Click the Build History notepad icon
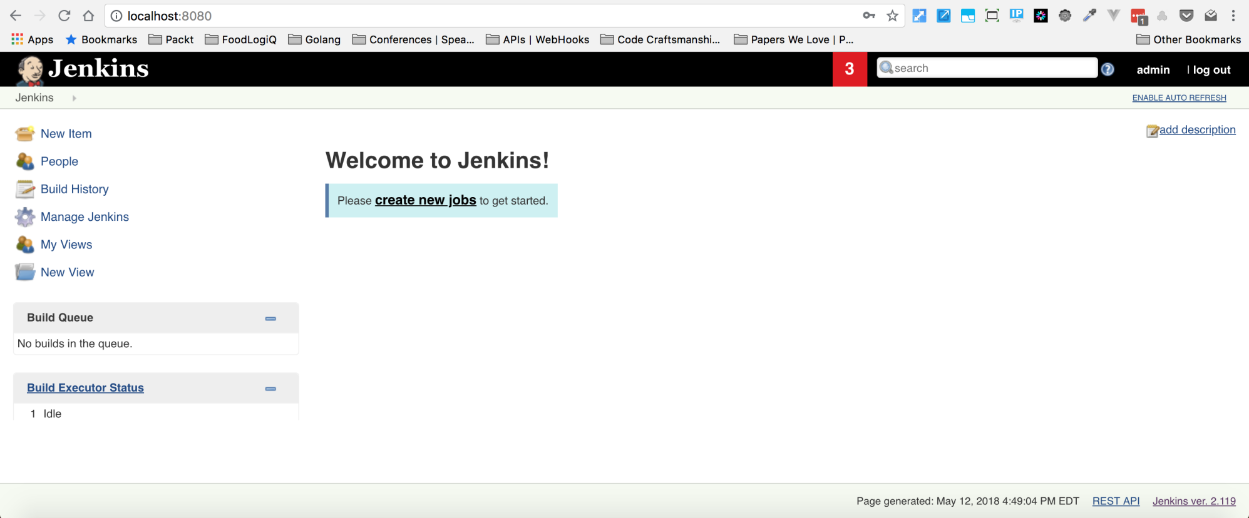The height and width of the screenshot is (518, 1249). (x=25, y=189)
